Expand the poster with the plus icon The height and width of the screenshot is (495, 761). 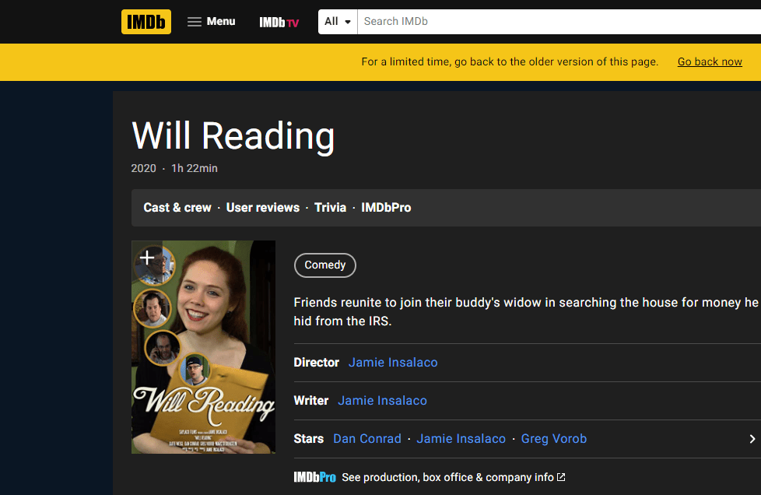(x=148, y=256)
